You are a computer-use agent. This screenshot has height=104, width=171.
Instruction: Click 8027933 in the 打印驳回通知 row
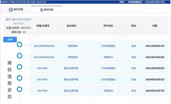[x=42, y=68]
